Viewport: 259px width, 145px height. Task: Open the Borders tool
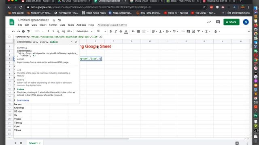pyautogui.click(x=138, y=31)
